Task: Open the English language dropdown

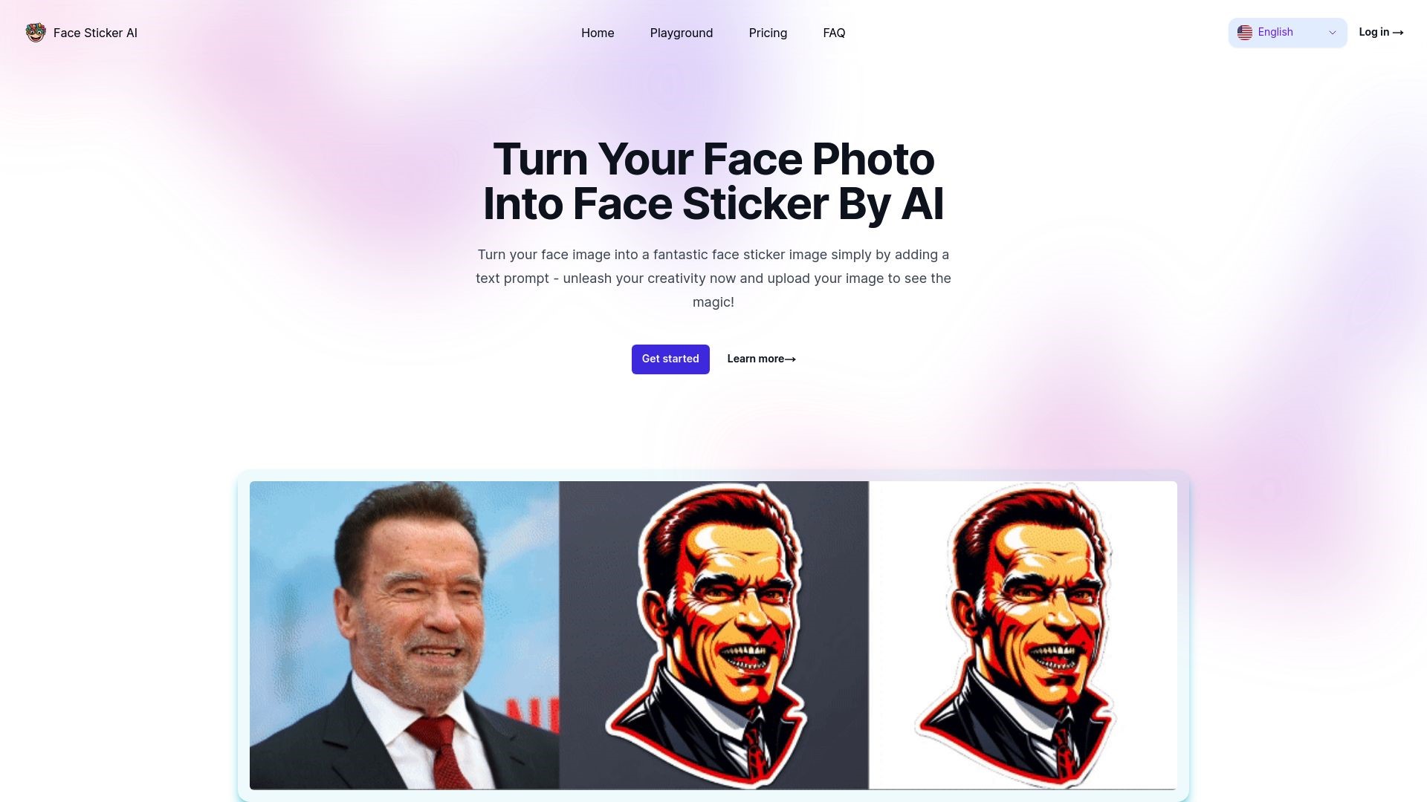Action: coord(1287,33)
